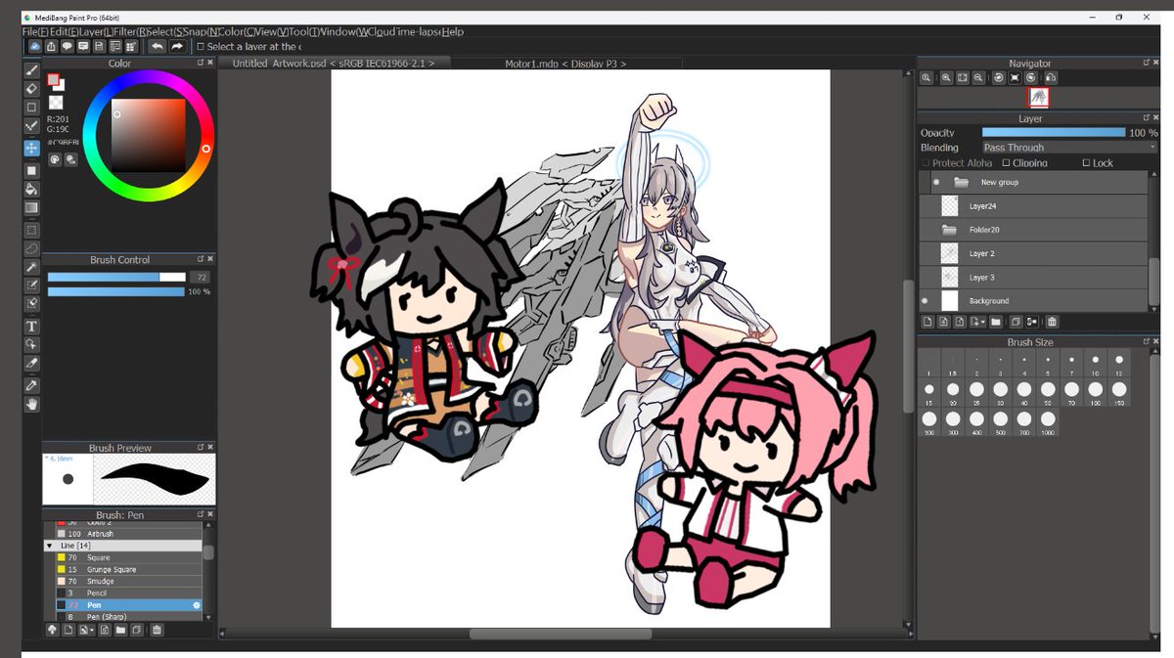The width and height of the screenshot is (1174, 658).
Task: Toggle visibility of the Background layer
Action: pos(925,300)
